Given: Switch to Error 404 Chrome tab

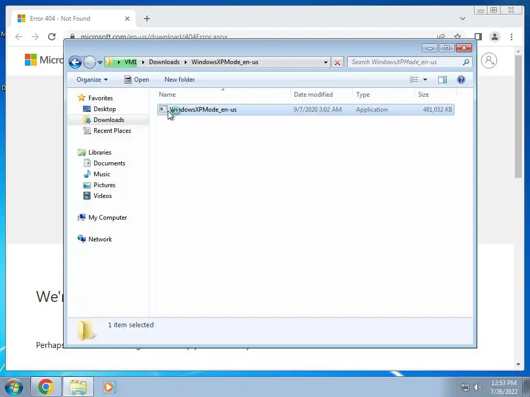Looking at the screenshot, I should pyautogui.click(x=73, y=19).
